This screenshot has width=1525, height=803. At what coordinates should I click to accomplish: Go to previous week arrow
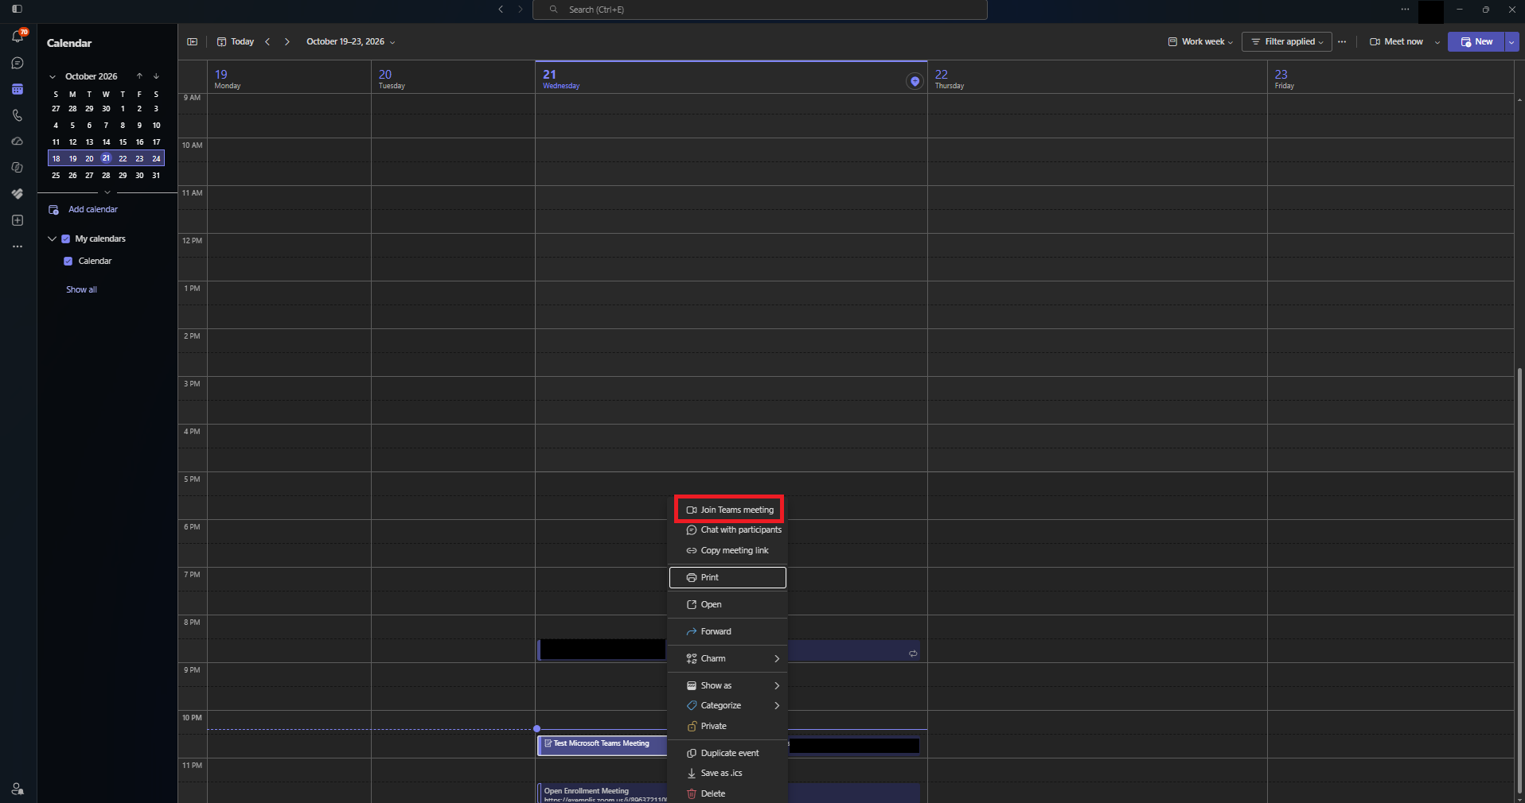[x=267, y=42]
